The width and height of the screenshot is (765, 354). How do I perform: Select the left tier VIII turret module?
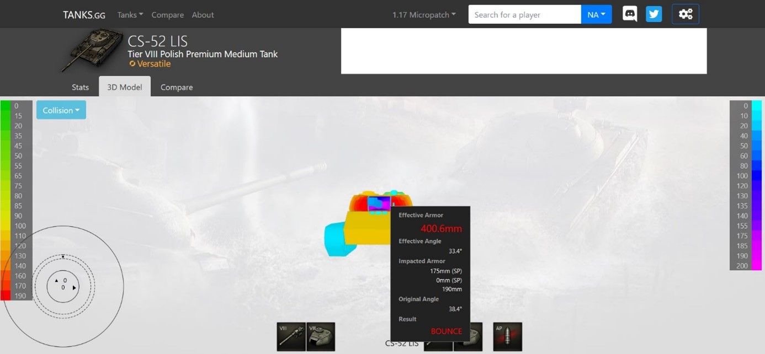pos(321,337)
